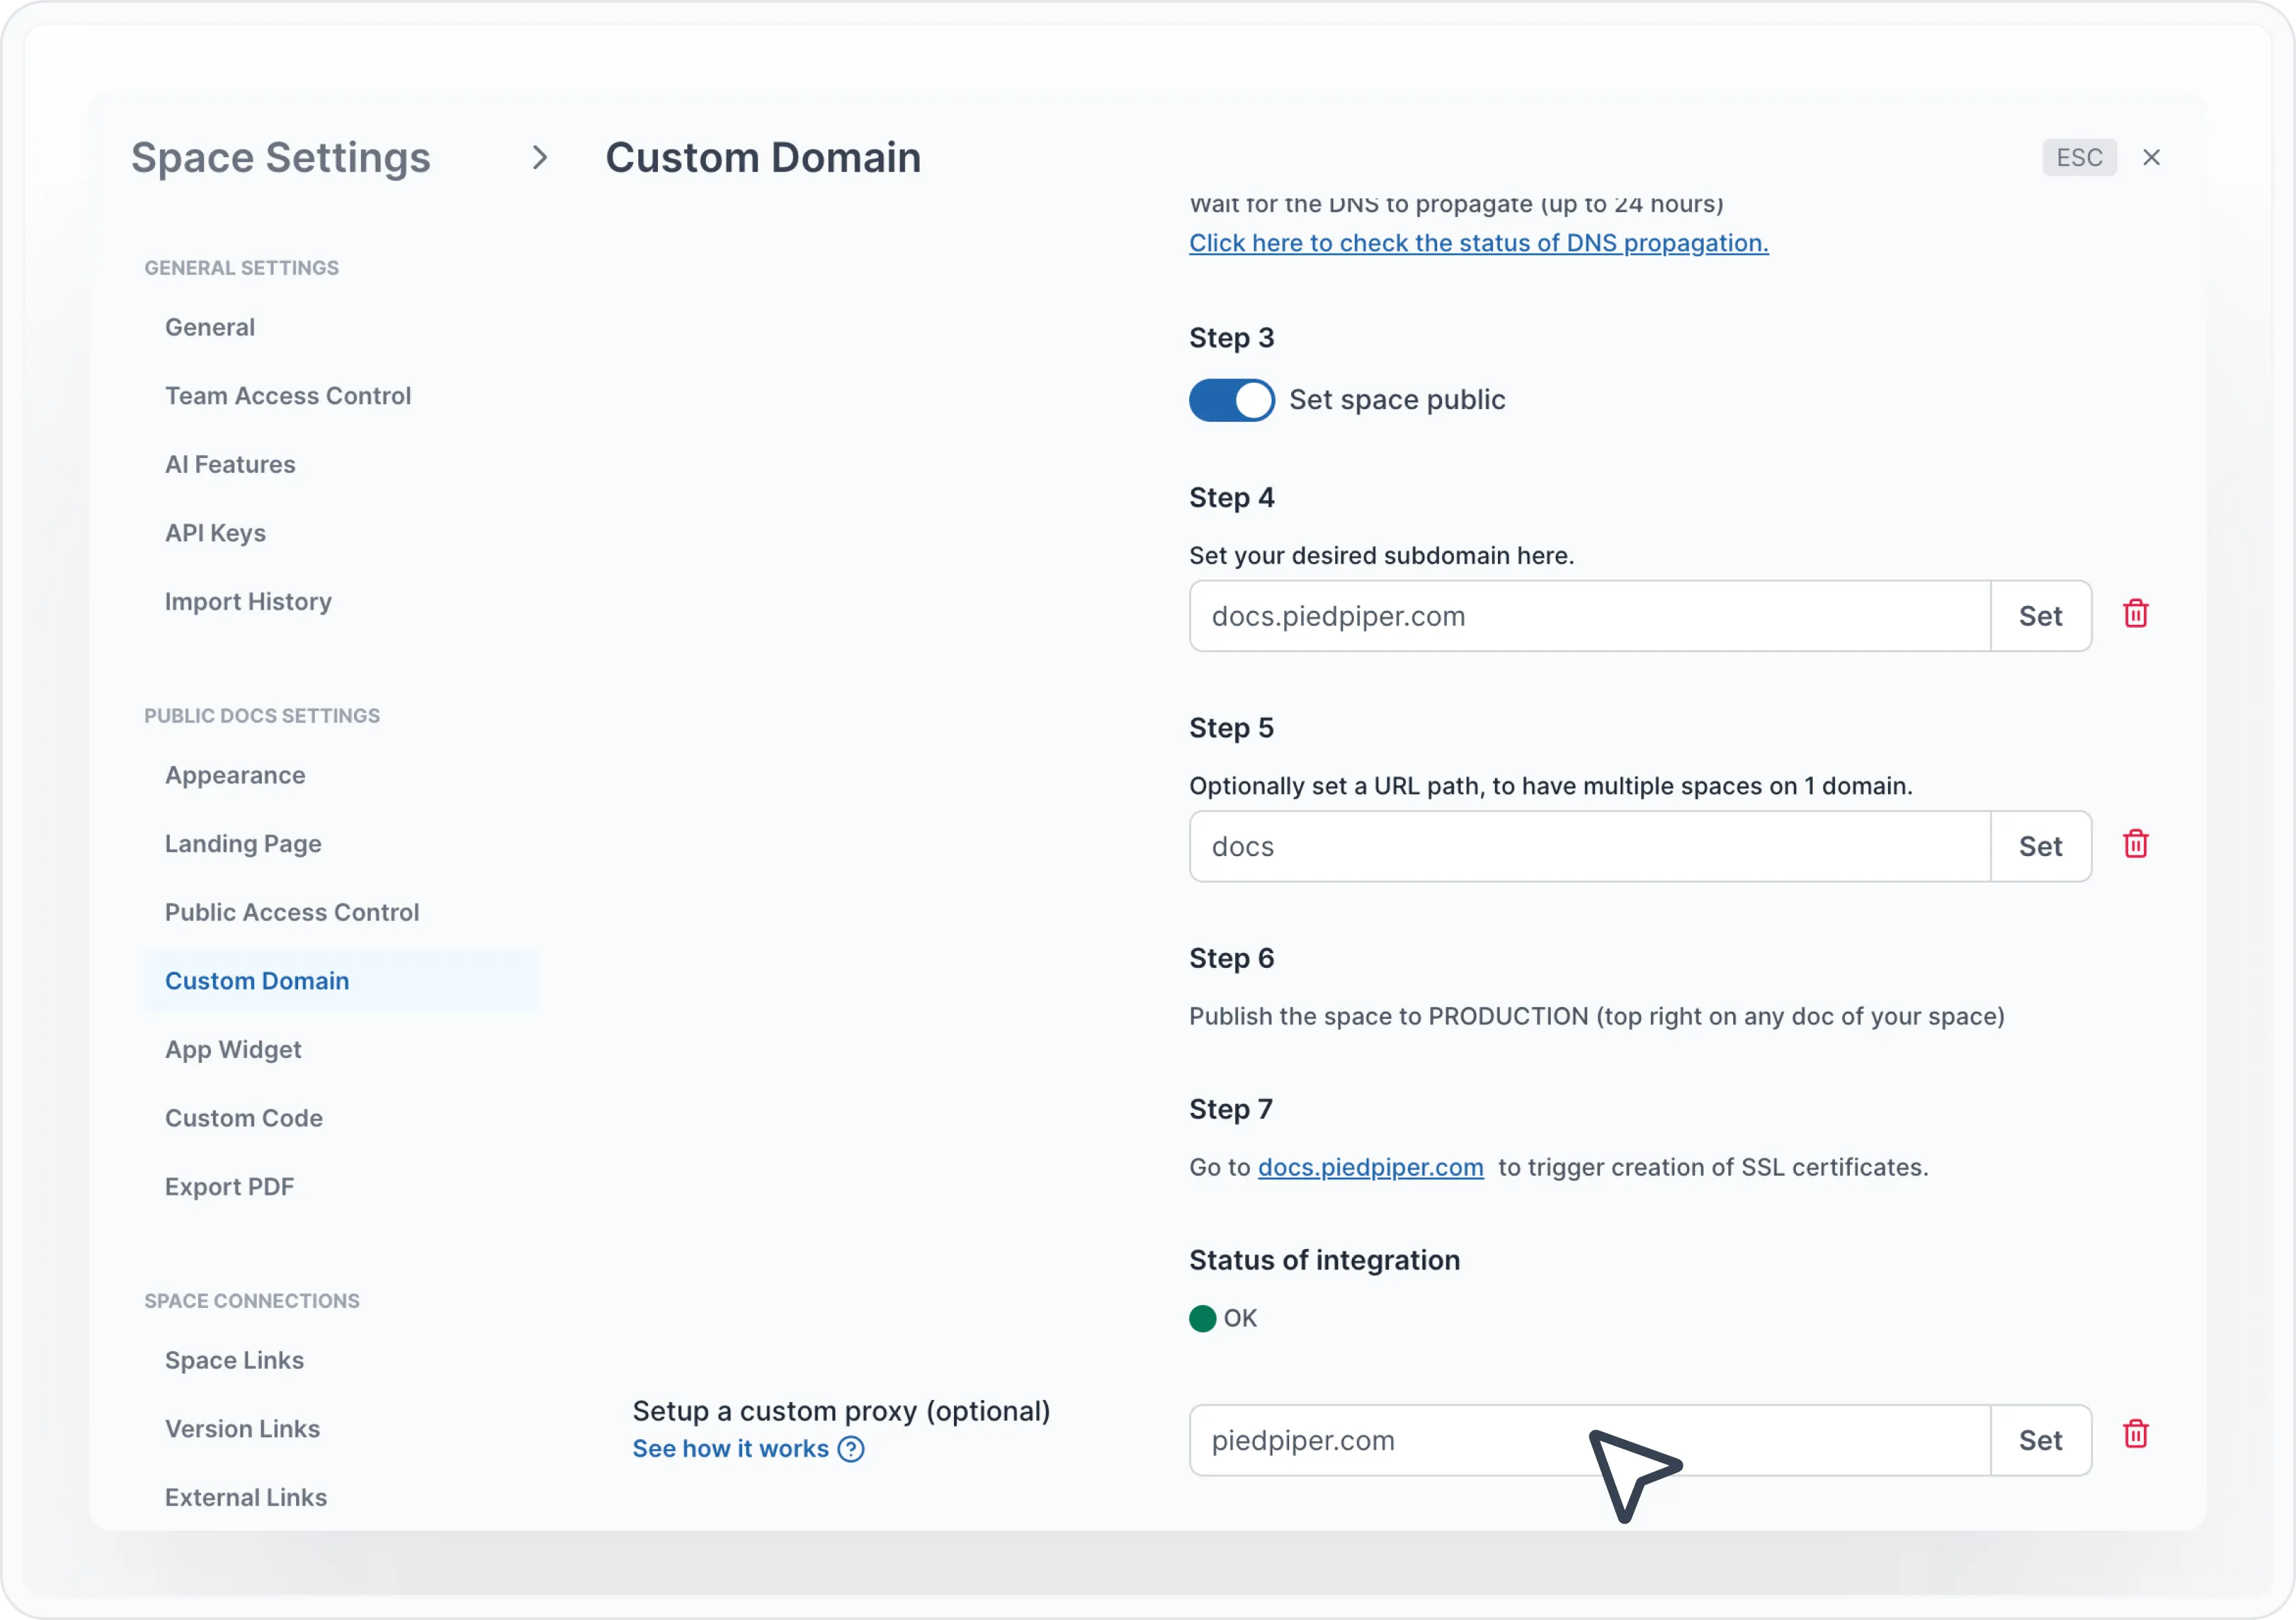Open Appearance settings
The width and height of the screenshot is (2296, 1620).
(235, 775)
